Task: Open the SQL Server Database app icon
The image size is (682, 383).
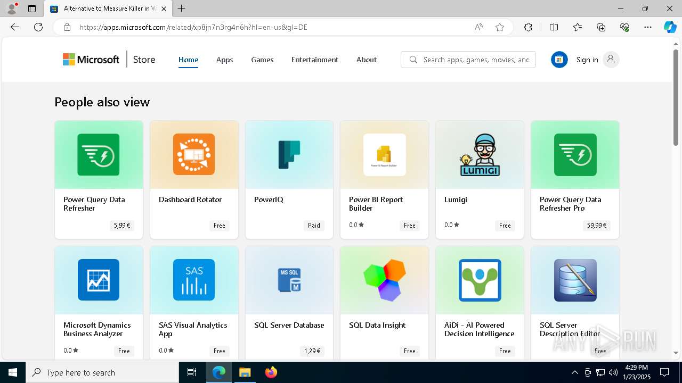Action: [289, 280]
